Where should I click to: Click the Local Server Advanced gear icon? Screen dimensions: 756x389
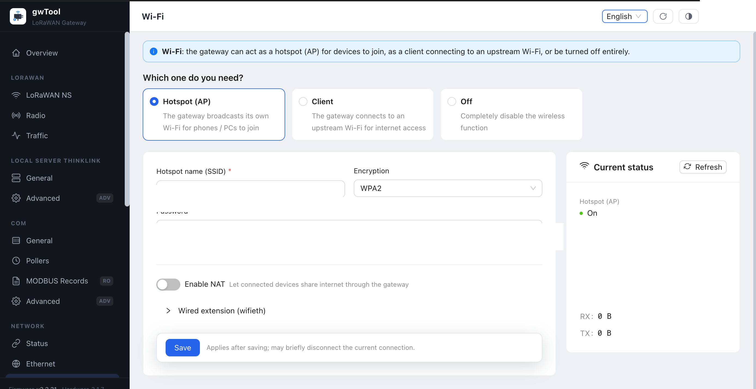coord(16,198)
